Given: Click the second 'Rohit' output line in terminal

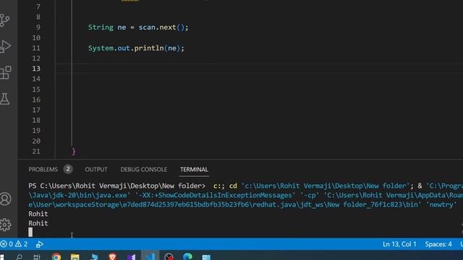Looking at the screenshot, I should point(38,223).
